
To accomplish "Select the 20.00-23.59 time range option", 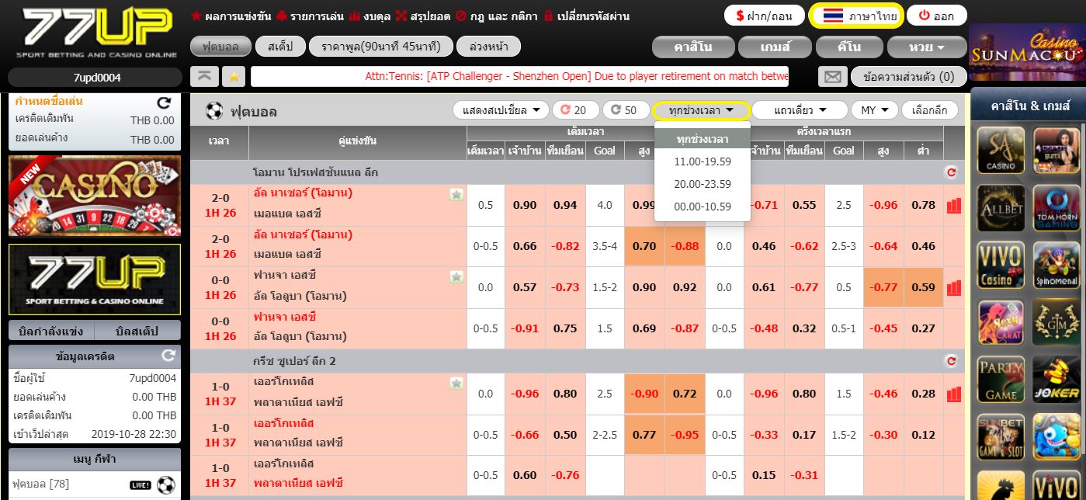I will (703, 184).
